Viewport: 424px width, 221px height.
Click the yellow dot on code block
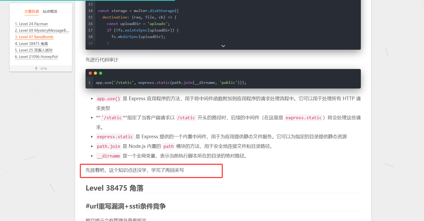[95, 73]
